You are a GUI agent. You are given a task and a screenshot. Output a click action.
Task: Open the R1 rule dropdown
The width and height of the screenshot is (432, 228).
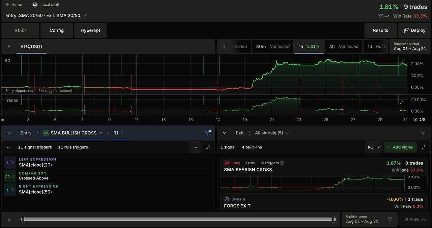coord(118,133)
